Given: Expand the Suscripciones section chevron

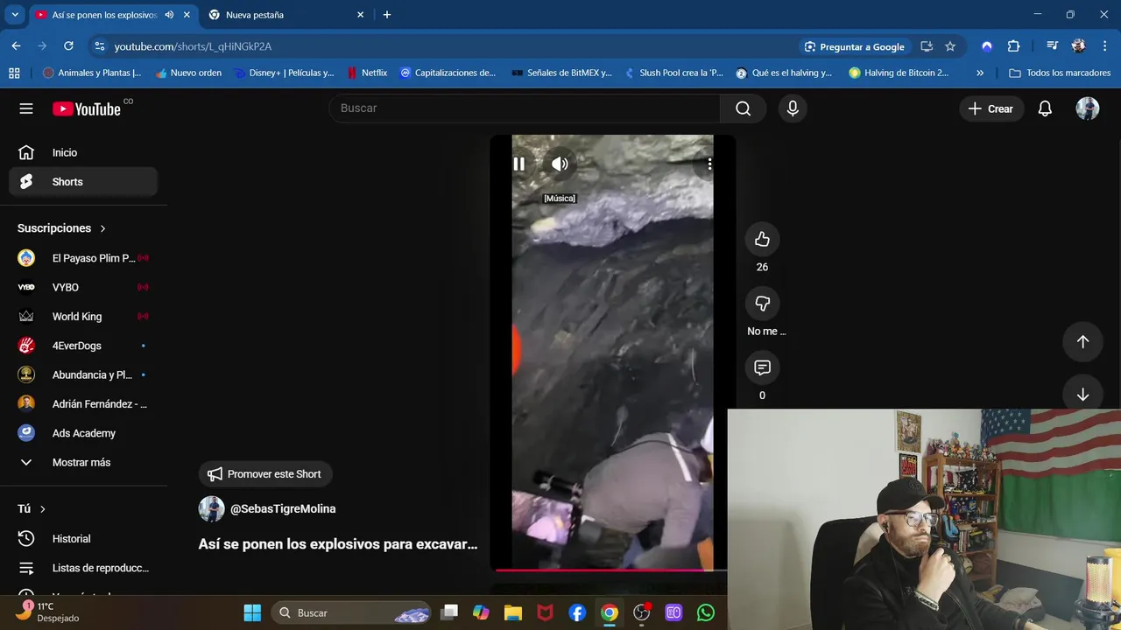Looking at the screenshot, I should click(x=102, y=228).
